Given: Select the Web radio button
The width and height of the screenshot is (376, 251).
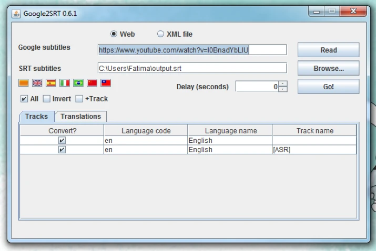Looking at the screenshot, I should pyautogui.click(x=114, y=34).
